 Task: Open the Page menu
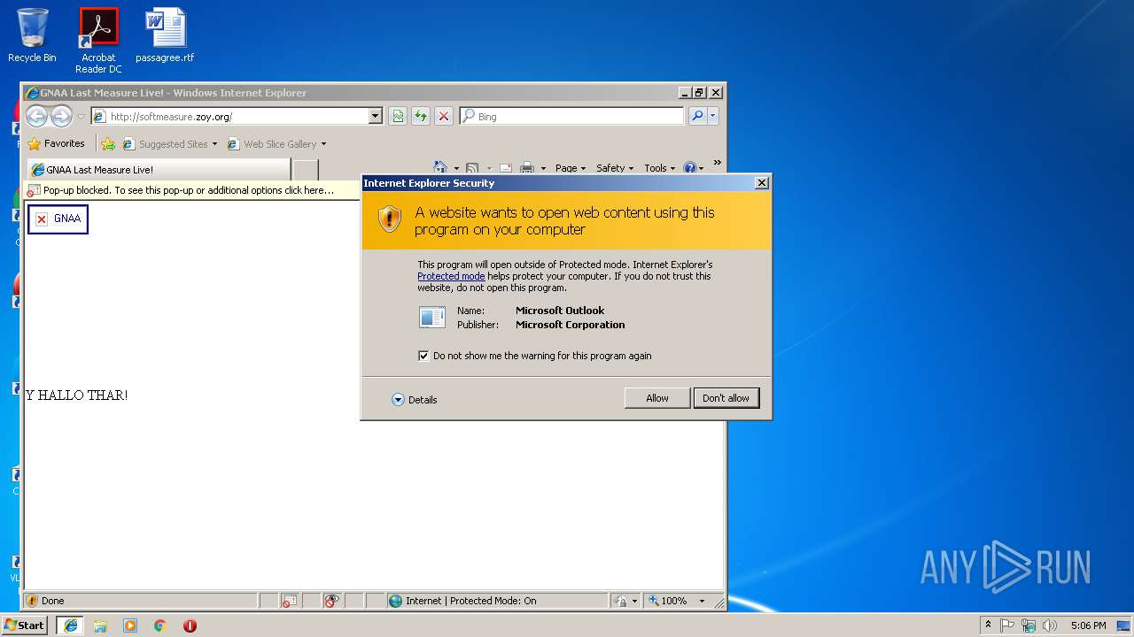coord(570,168)
